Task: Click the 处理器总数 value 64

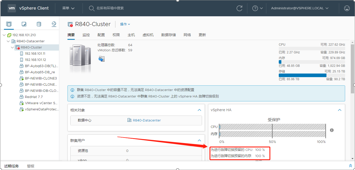Action: [130, 45]
